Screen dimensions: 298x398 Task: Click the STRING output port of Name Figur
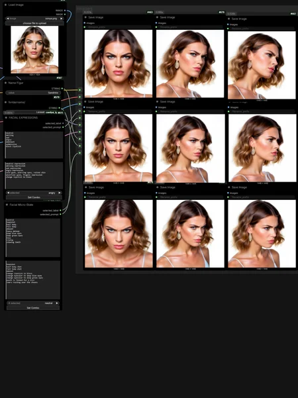coord(62,89)
